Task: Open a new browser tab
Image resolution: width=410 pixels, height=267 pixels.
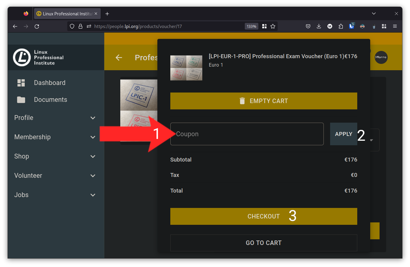Action: click(x=107, y=14)
